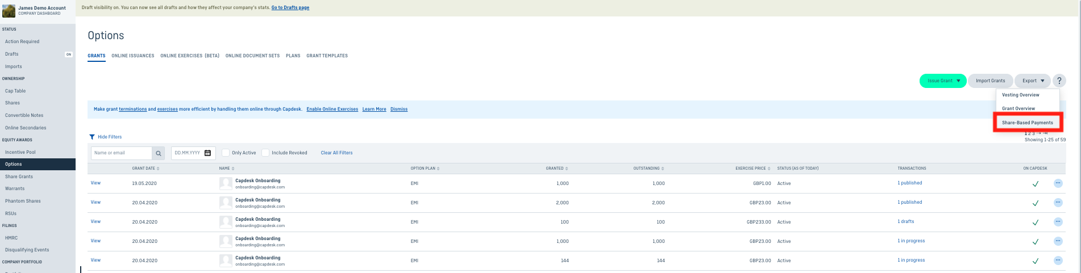Follow the Go to Drafts page link
1081x273 pixels.
290,8
